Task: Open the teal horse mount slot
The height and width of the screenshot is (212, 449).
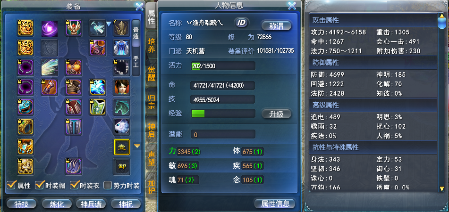Action: (122, 107)
